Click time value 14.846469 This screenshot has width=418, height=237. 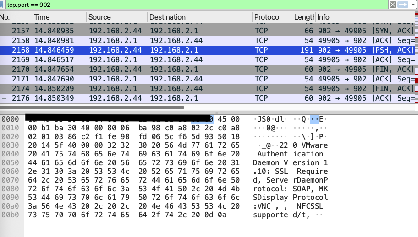pos(54,50)
